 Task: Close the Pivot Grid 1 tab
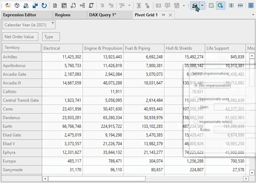170,15
